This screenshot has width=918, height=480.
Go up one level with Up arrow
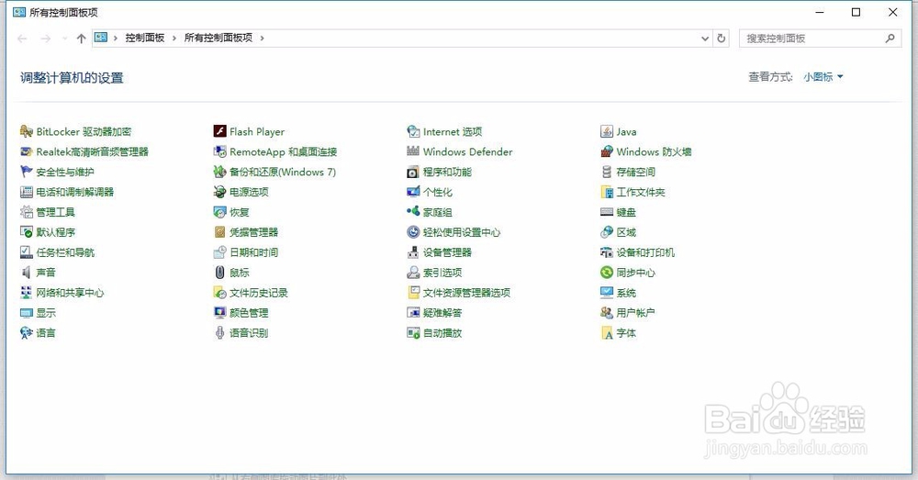click(x=82, y=39)
